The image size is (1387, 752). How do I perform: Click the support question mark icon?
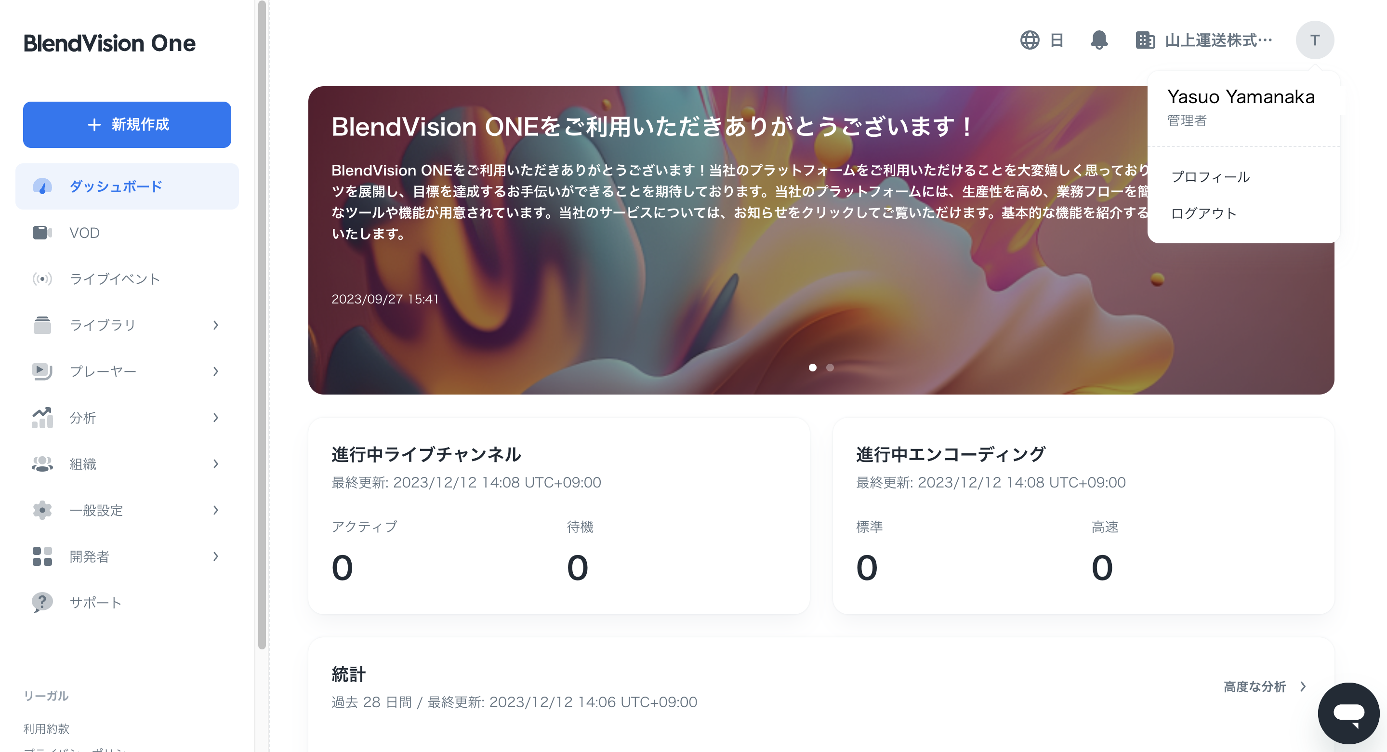pyautogui.click(x=42, y=602)
